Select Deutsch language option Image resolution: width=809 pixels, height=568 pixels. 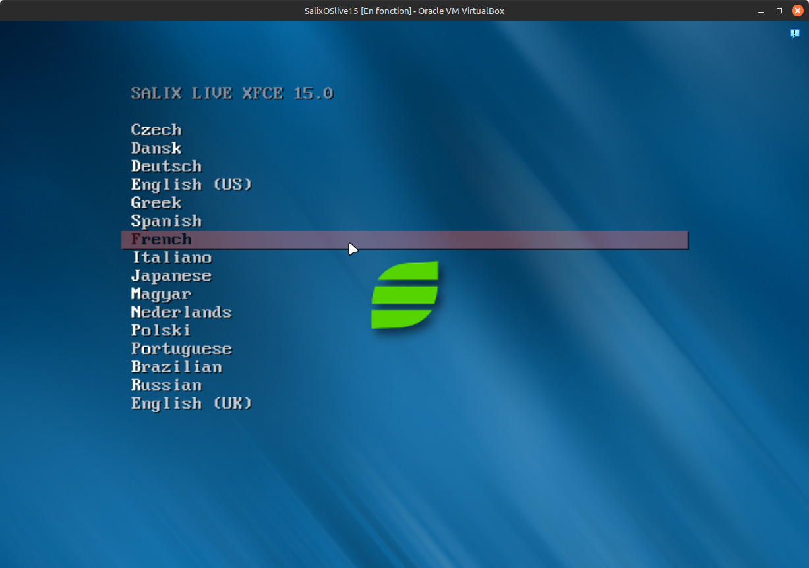pos(166,167)
